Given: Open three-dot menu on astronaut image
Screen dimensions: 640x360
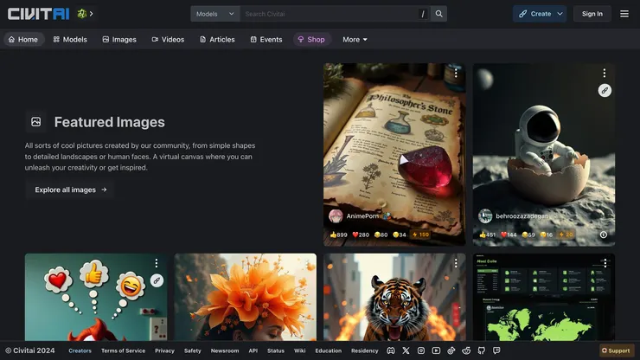Looking at the screenshot, I should coord(604,74).
